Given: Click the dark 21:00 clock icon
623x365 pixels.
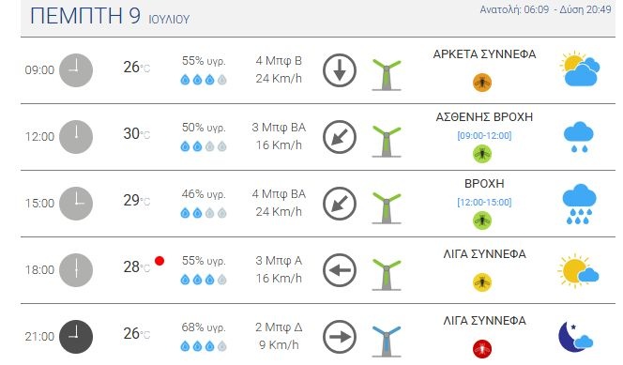Looking at the screenshot, I should coord(76,337).
